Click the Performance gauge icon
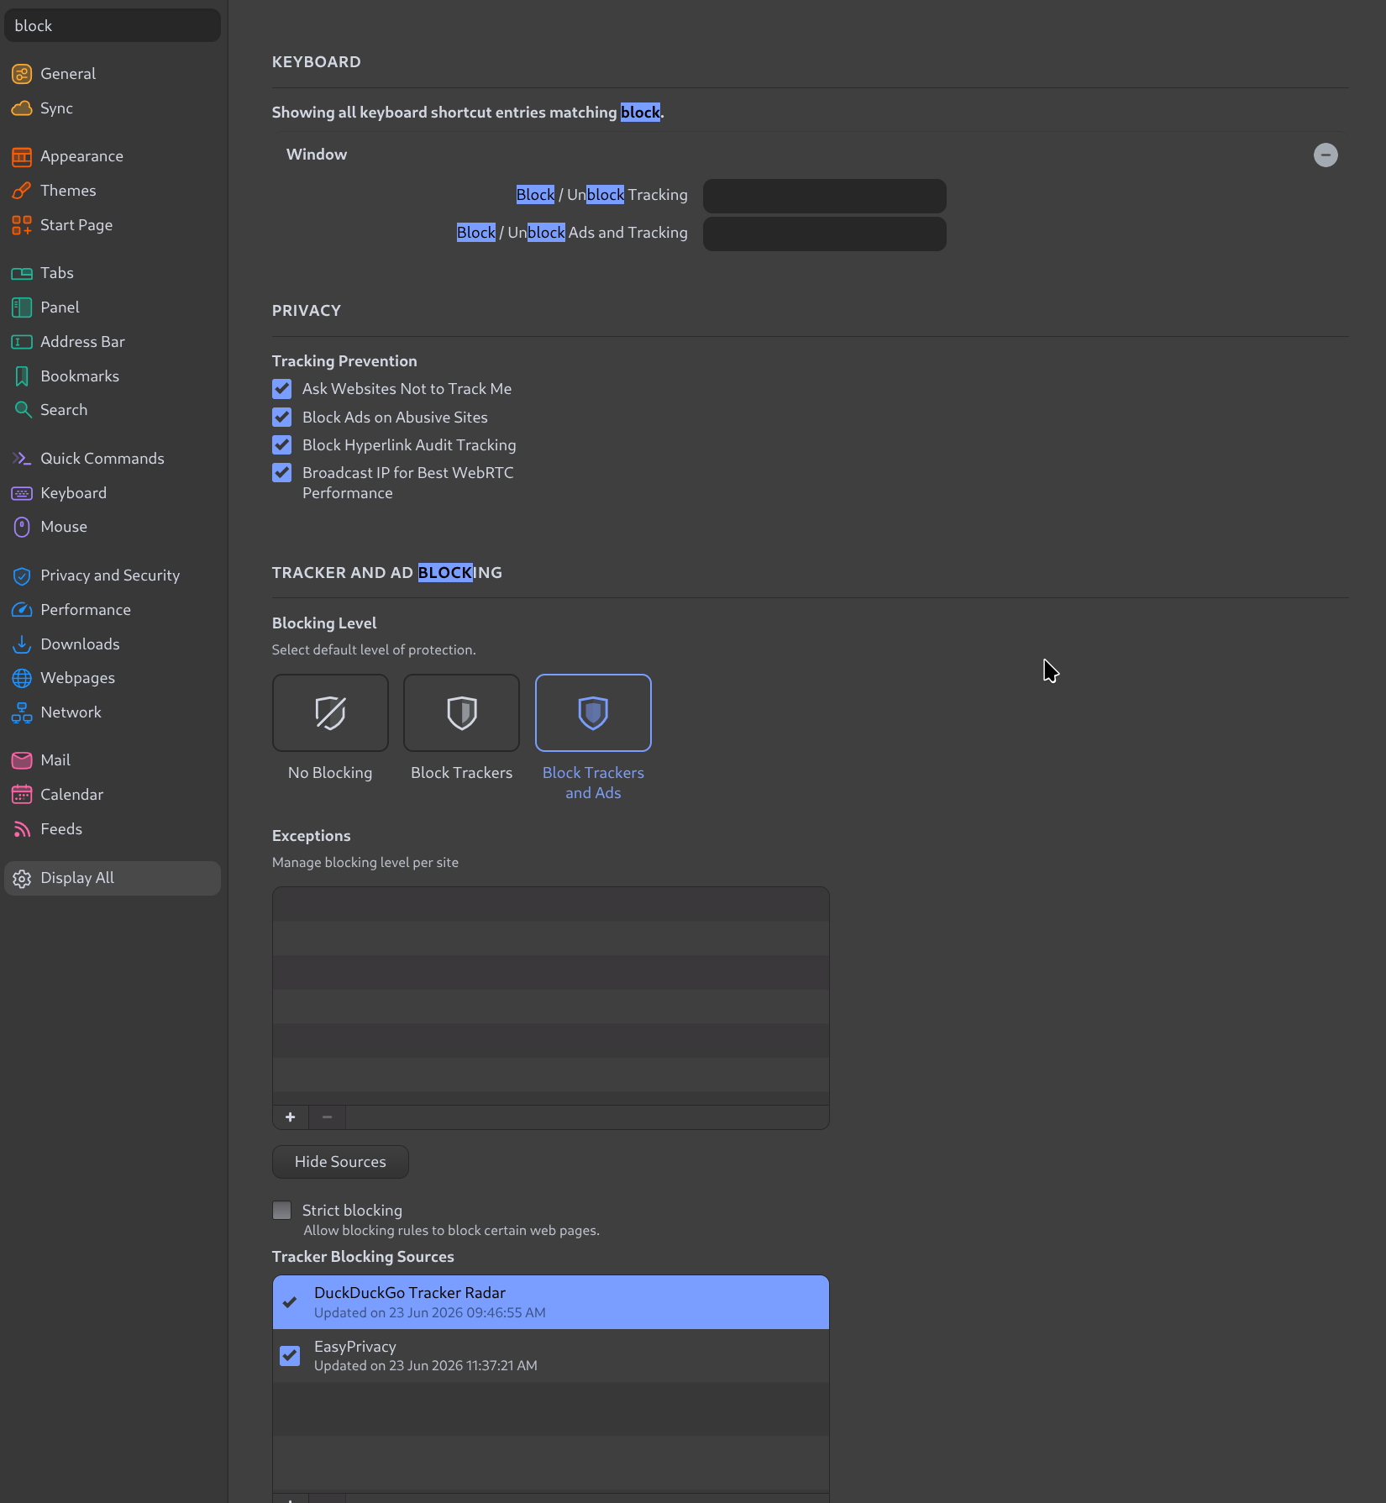 click(x=22, y=610)
